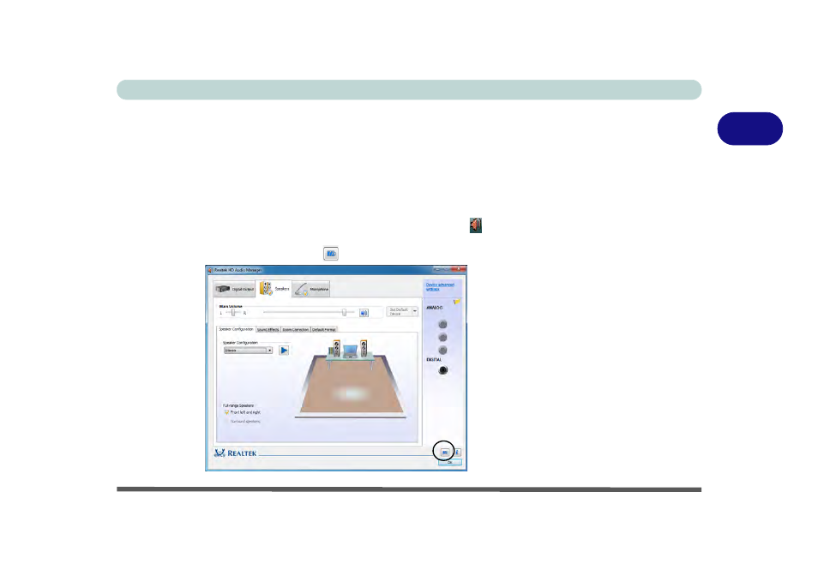This screenshot has height=576, width=818.
Task: Play the speaker test sound
Action: tap(284, 351)
